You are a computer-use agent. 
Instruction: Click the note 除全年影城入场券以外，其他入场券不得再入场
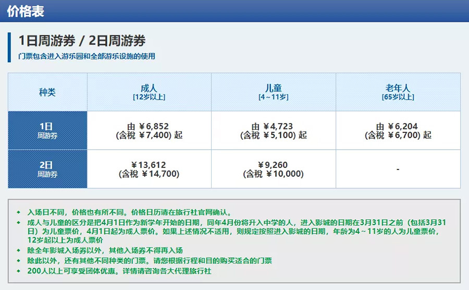105,250
